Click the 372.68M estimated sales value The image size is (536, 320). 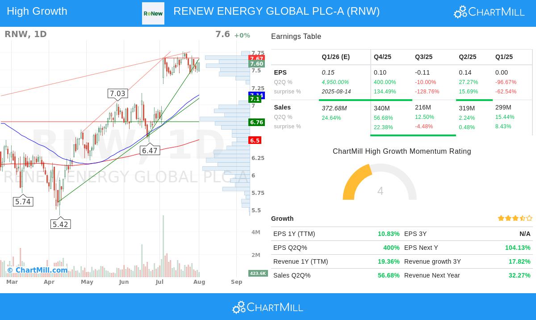tap(334, 108)
